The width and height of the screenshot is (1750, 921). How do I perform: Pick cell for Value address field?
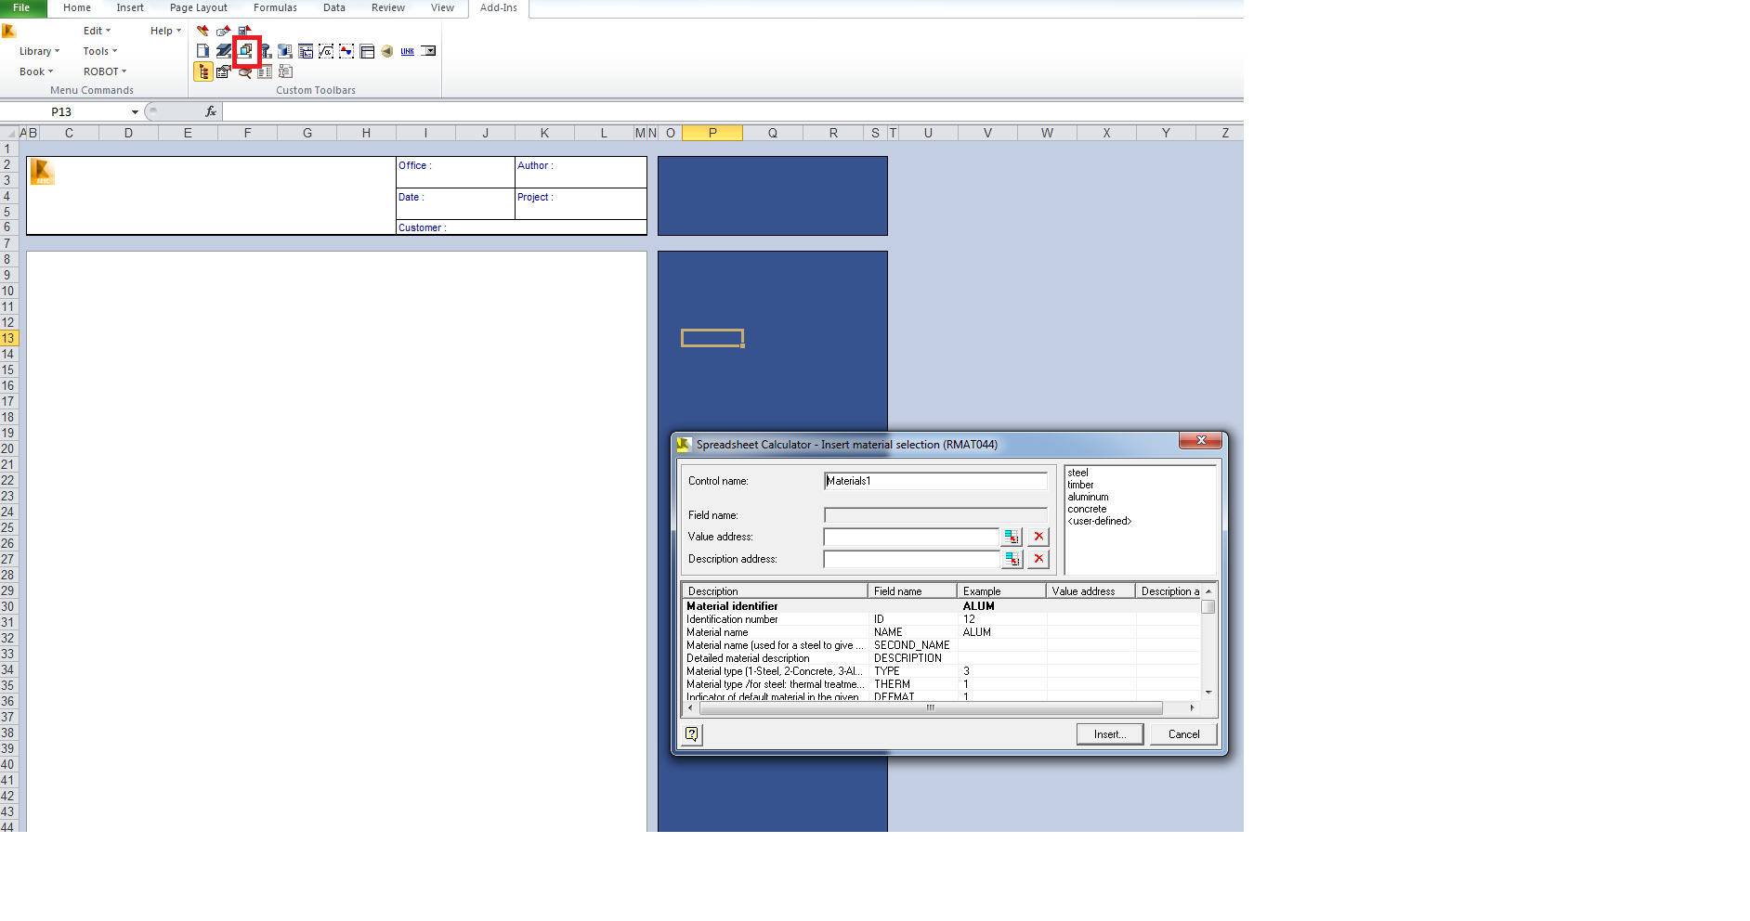click(1012, 537)
